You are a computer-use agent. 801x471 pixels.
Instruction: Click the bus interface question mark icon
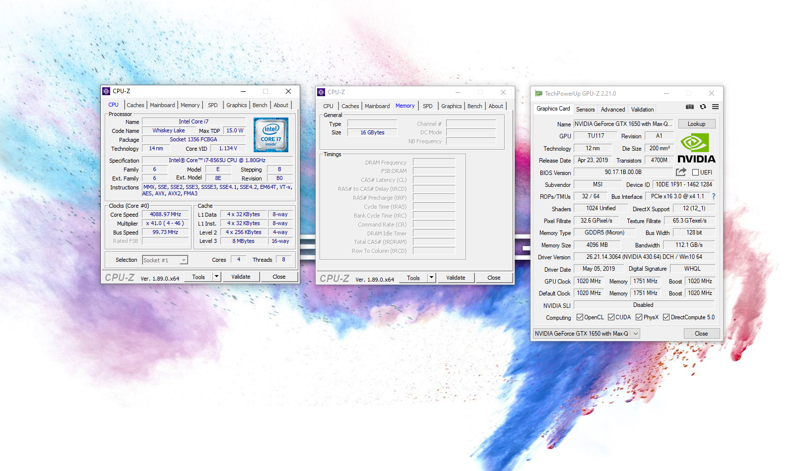pos(714,196)
